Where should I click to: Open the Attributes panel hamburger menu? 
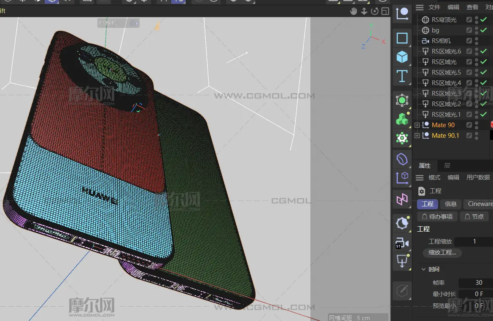pos(420,177)
